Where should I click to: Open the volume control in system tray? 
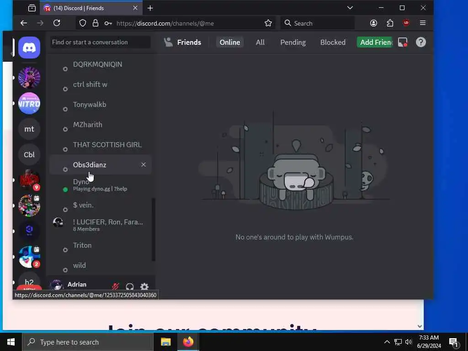[409, 342]
